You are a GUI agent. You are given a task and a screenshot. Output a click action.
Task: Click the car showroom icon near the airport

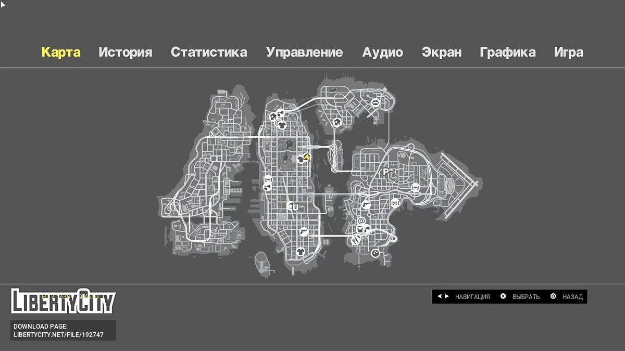pyautogui.click(x=416, y=187)
